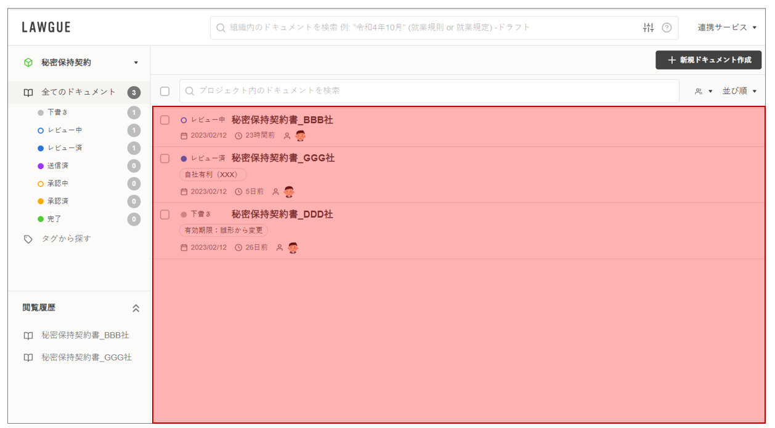
Task: Open the 連携サービス dropdown
Action: (x=727, y=28)
